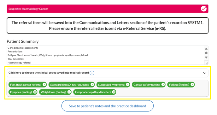Click the Patient Summary resize handle
Viewport: 217px width, 115px height.
(207, 64)
